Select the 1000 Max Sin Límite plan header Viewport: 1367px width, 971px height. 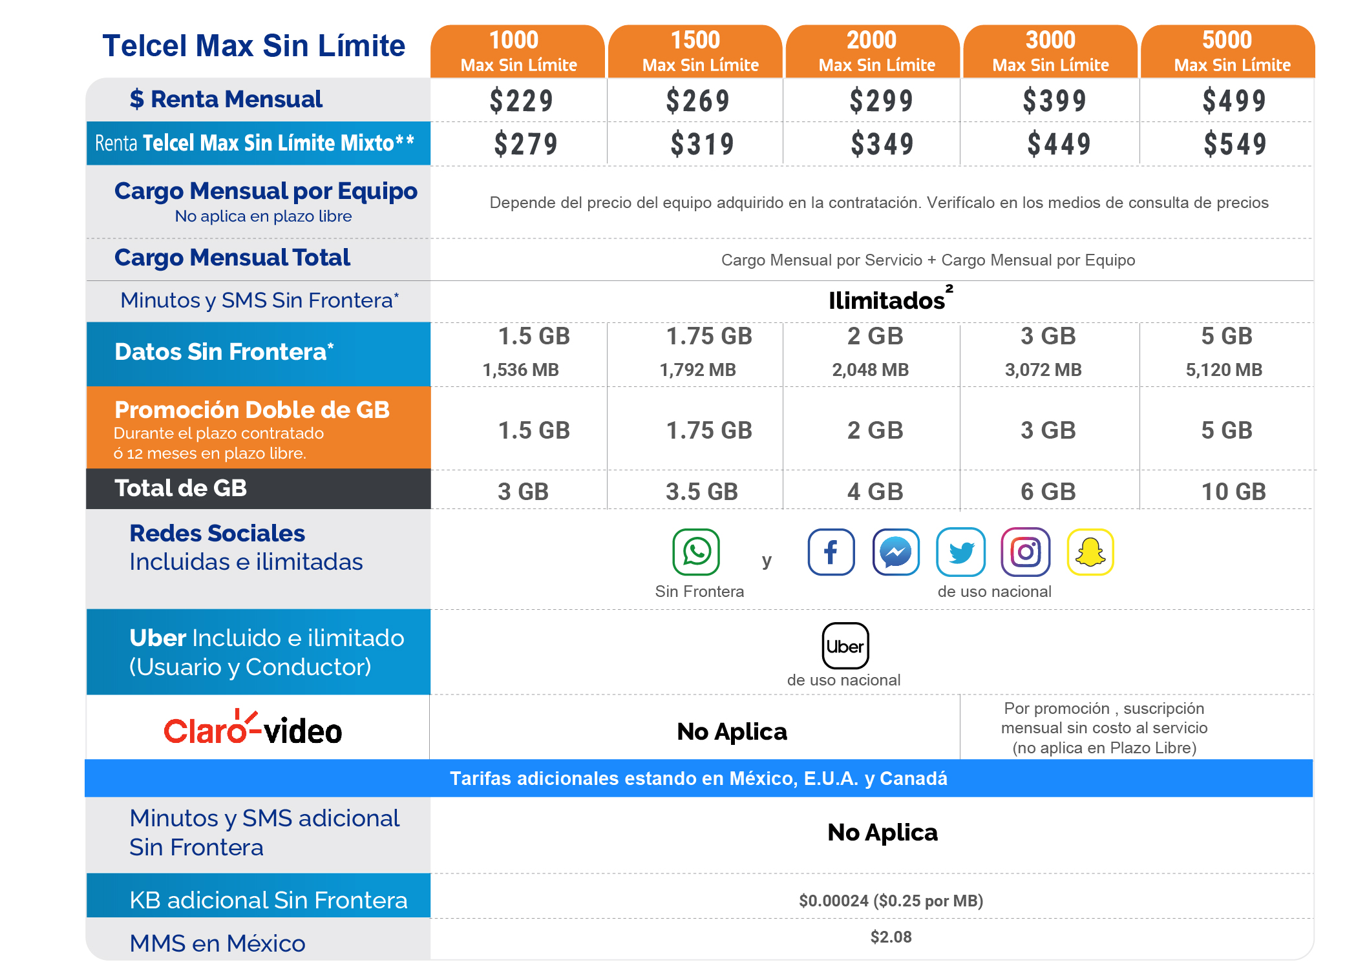click(x=517, y=50)
